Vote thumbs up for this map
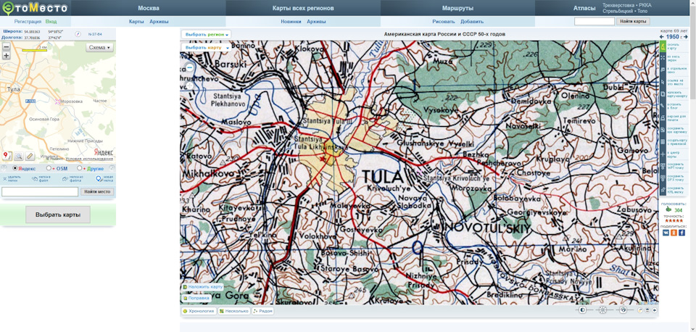This screenshot has width=696, height=332. coord(668,209)
